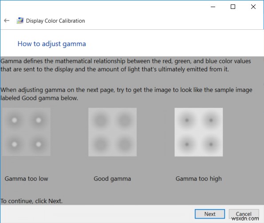Click the 'How to adjust gamma' heading

pos(51,44)
